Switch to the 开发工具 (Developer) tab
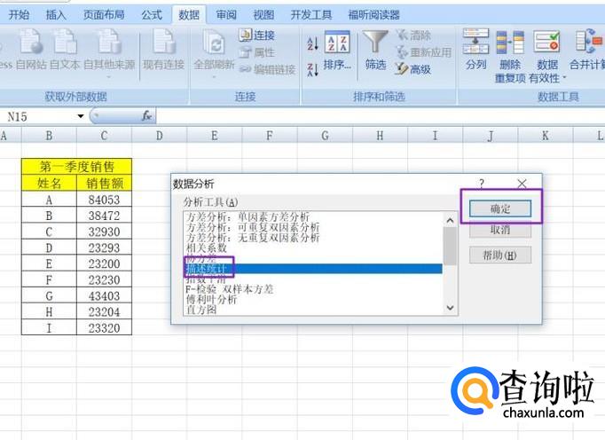This screenshot has height=440, width=605. pos(311,15)
